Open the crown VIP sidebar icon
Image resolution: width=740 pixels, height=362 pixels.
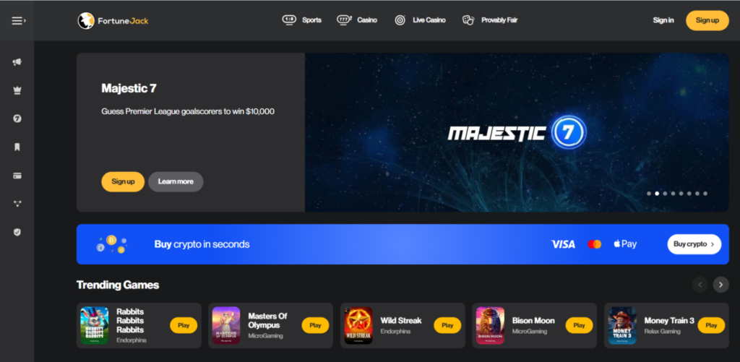tap(17, 90)
